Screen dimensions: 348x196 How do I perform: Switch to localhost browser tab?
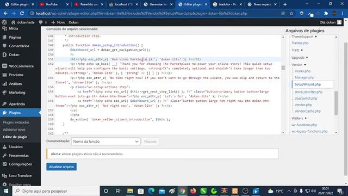point(123,4)
